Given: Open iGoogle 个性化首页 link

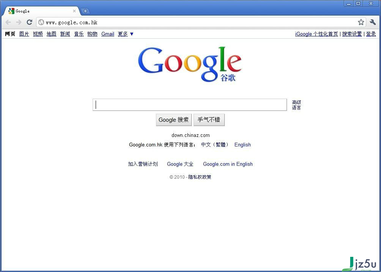Looking at the screenshot, I should coord(316,34).
